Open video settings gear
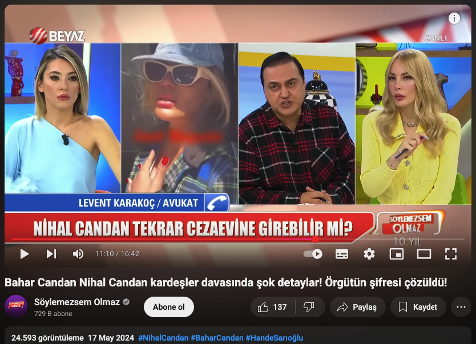 (369, 254)
